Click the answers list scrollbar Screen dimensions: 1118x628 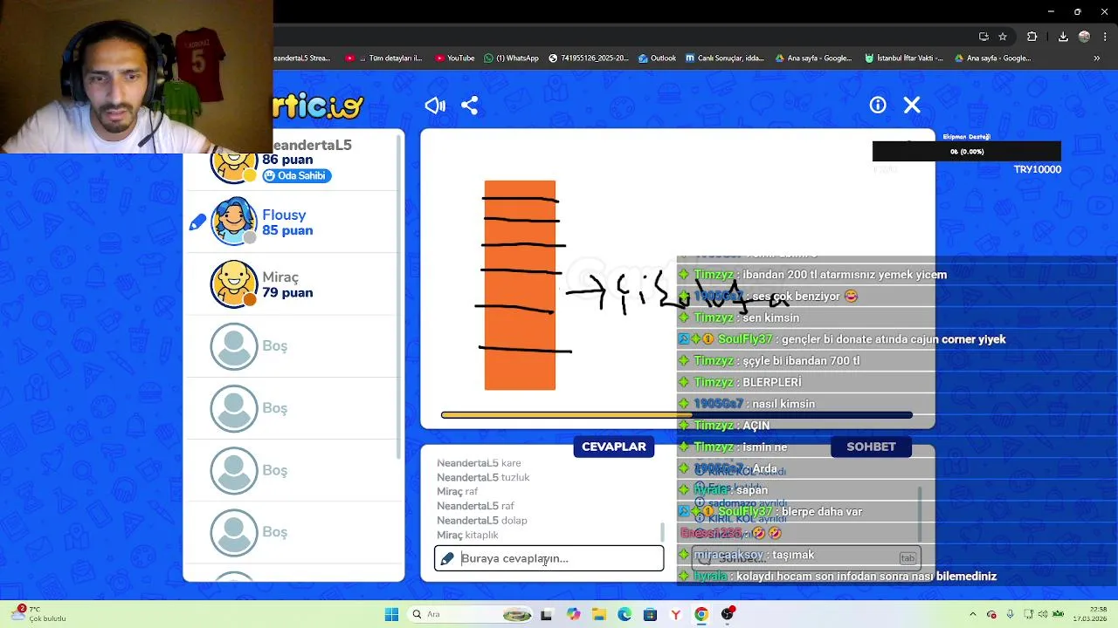point(662,532)
